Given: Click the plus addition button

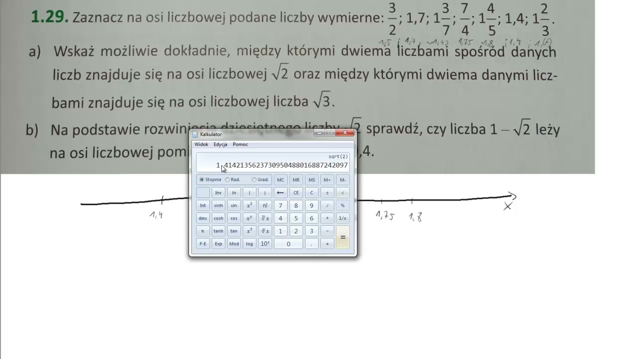Looking at the screenshot, I should point(327,244).
